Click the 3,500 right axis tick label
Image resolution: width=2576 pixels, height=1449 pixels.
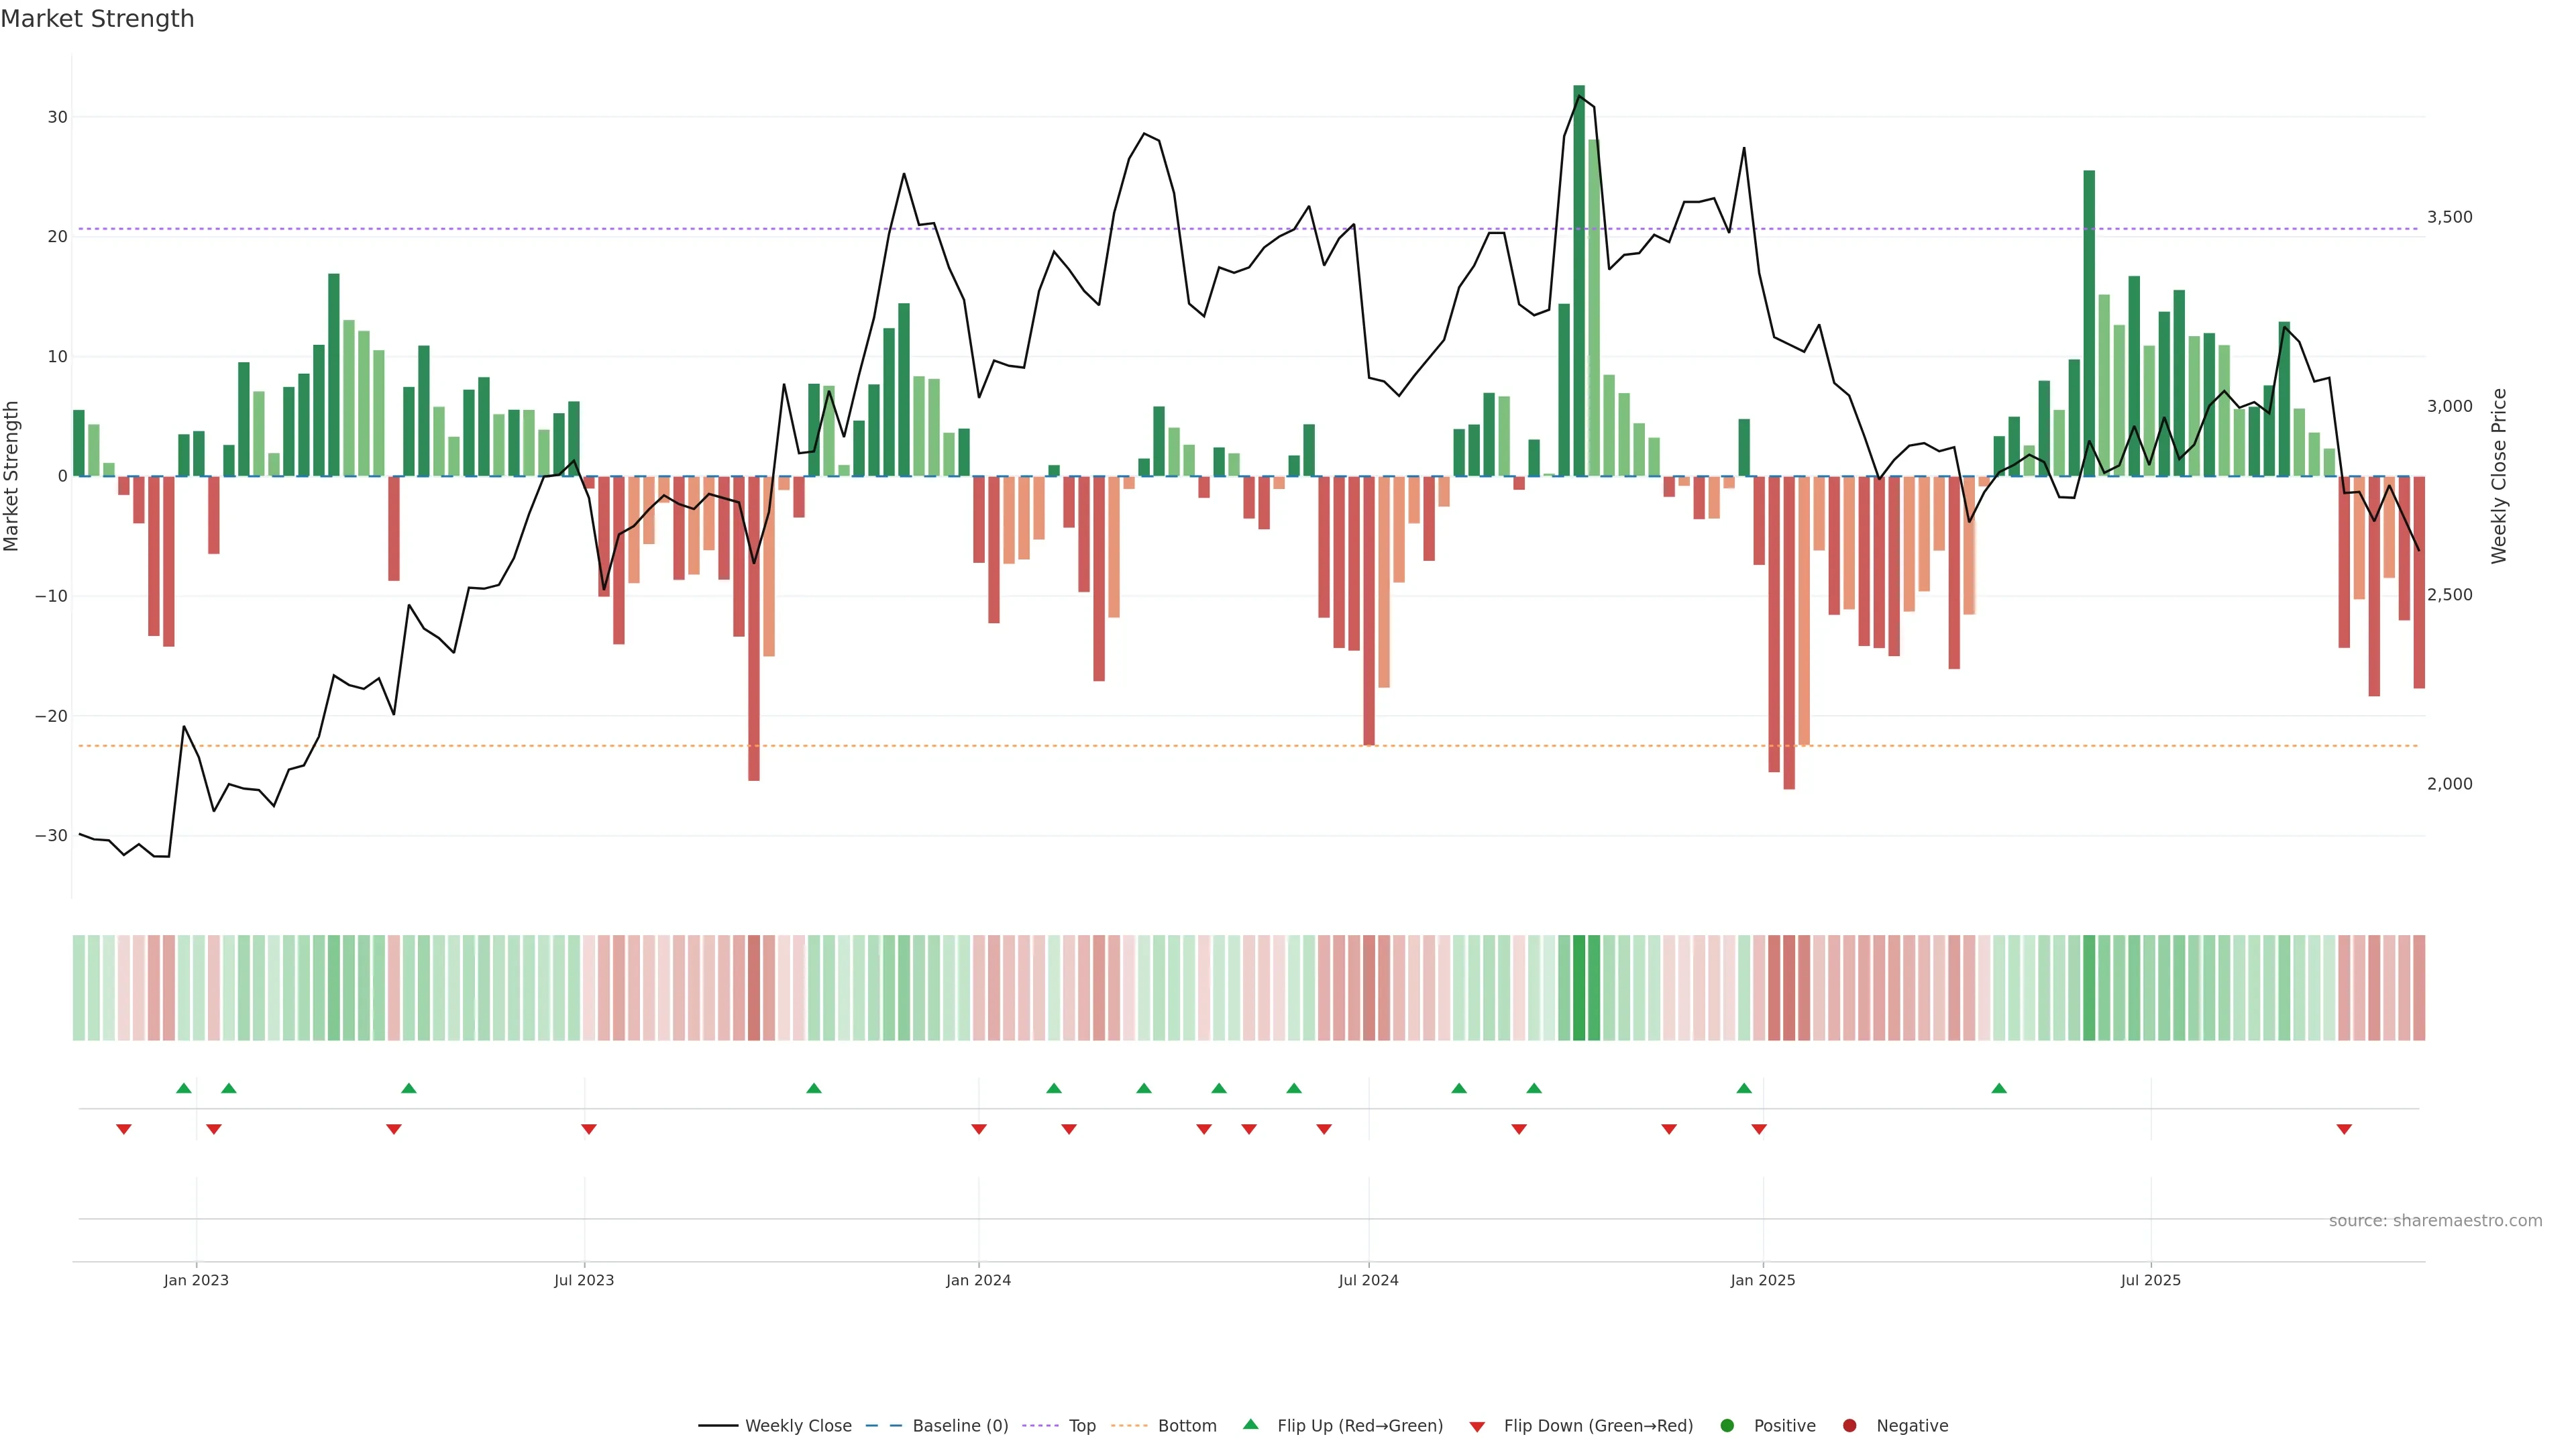[x=2449, y=217]
